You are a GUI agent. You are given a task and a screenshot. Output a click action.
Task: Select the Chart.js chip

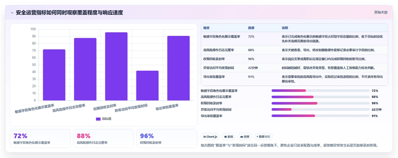pyautogui.click(x=210, y=137)
